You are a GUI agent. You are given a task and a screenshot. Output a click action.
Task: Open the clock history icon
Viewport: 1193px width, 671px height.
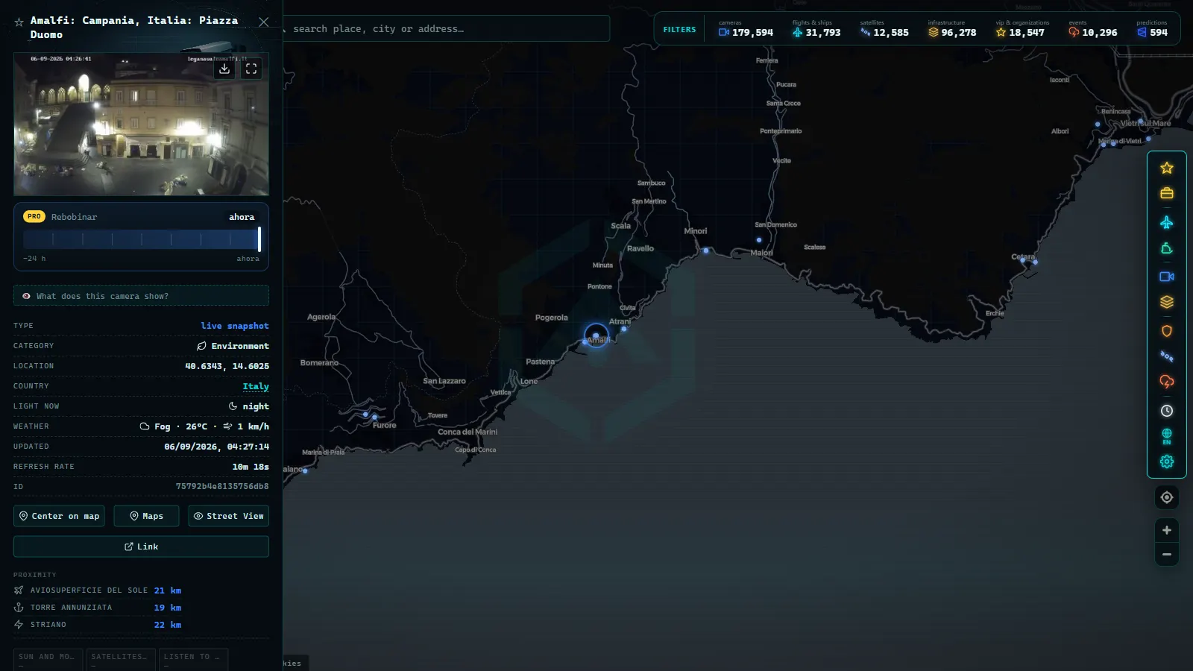pos(1167,411)
